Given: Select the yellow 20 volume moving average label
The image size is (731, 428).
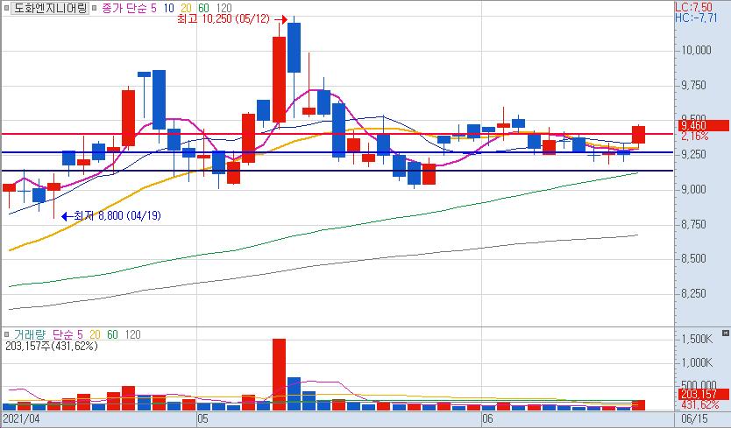Looking at the screenshot, I should point(95,334).
